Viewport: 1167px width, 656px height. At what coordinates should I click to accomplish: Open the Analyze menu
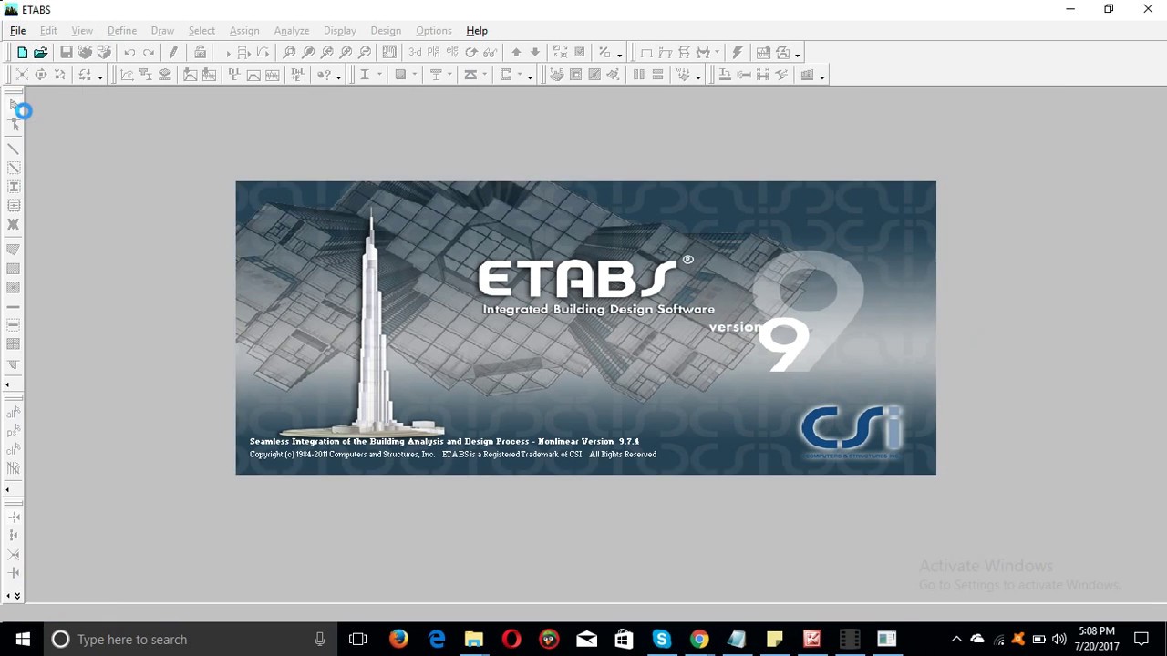click(x=292, y=30)
